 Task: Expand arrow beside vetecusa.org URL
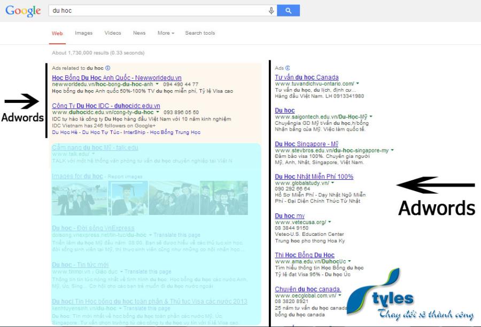tap(330, 222)
